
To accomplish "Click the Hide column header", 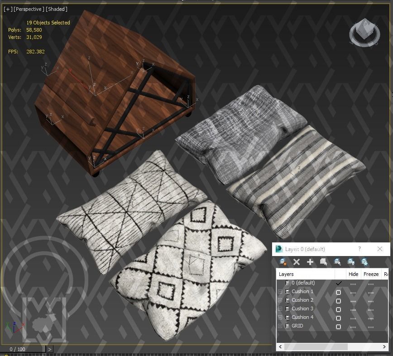I will (353, 274).
